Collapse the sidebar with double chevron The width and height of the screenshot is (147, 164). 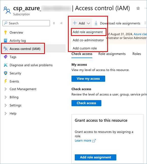(62, 23)
